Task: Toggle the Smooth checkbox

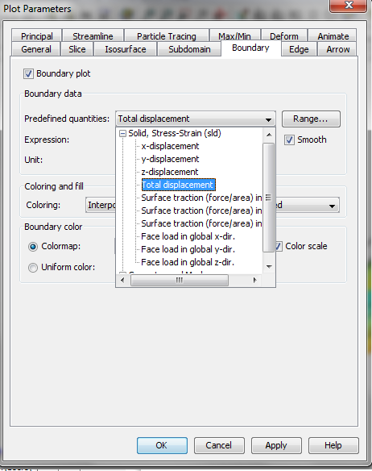Action: point(289,140)
